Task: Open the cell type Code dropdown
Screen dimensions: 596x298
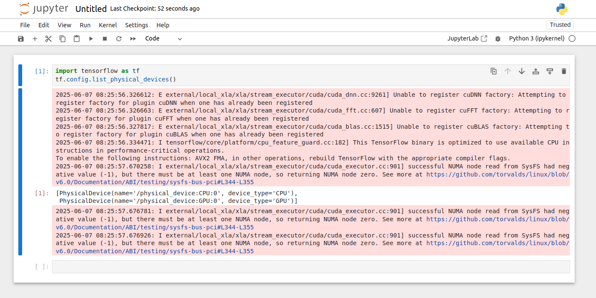Action: coord(163,39)
